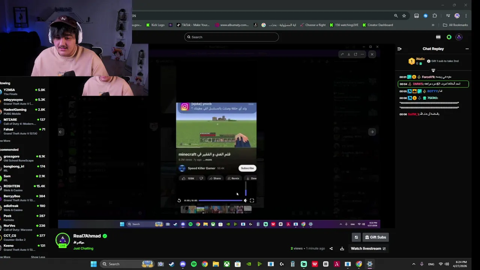Open the Chrome zoom magnifier icon
The height and width of the screenshot is (270, 480).
pyautogui.click(x=396, y=16)
